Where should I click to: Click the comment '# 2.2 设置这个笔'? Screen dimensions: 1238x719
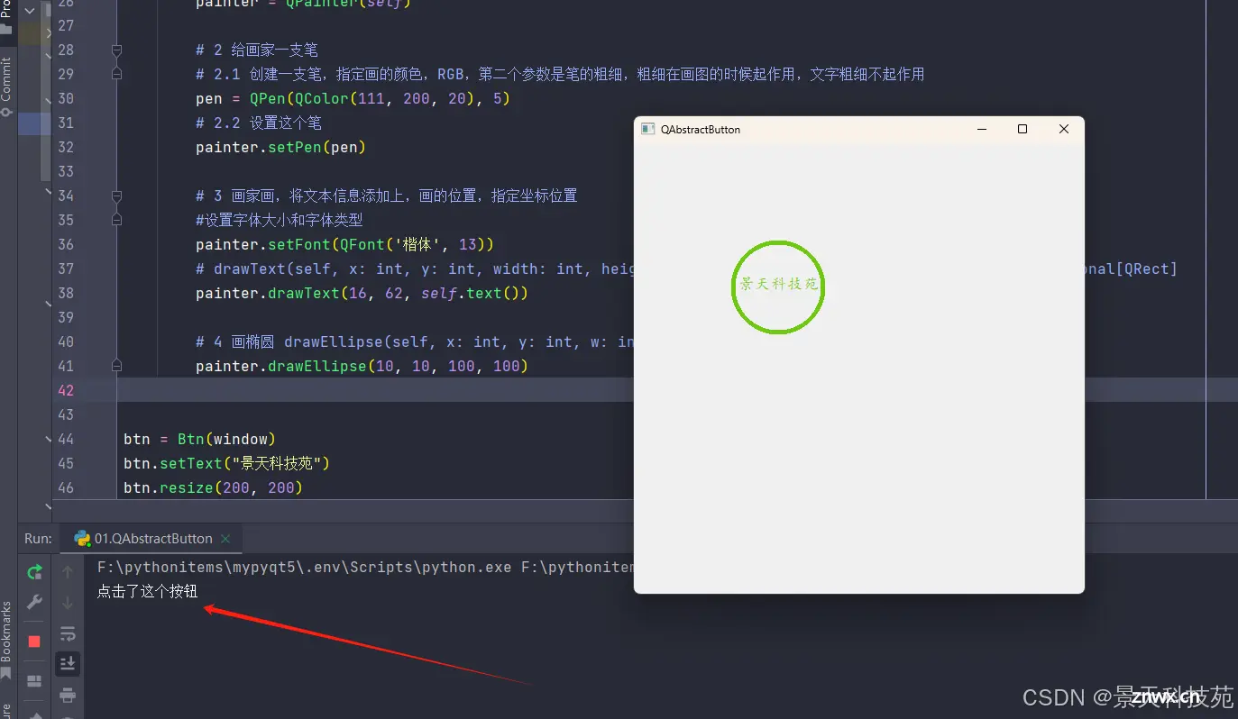click(x=259, y=123)
